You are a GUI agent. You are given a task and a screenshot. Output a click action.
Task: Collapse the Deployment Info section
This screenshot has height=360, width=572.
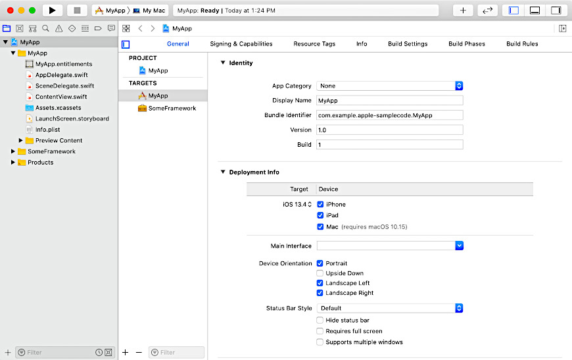click(x=223, y=172)
